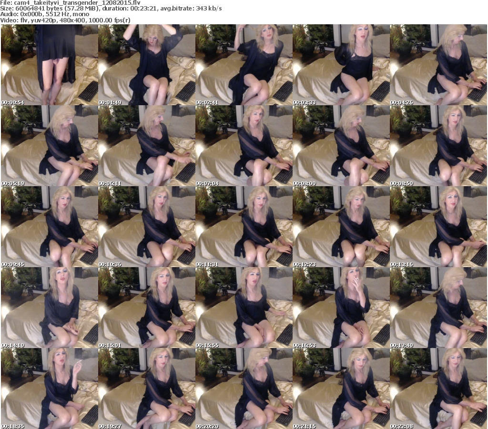Click the thumbnail marked 00:06:11
488x429 pixels.
147,146
